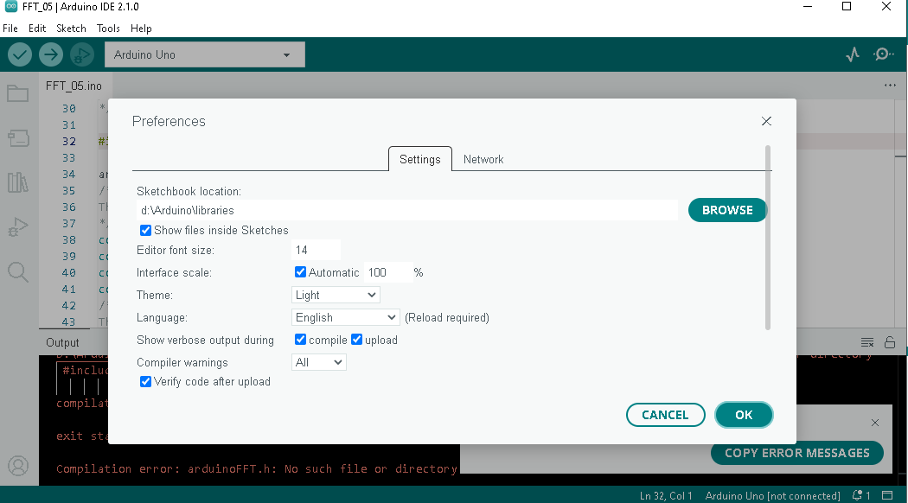Click the Editor font size input field
This screenshot has width=908, height=503.
(x=316, y=249)
